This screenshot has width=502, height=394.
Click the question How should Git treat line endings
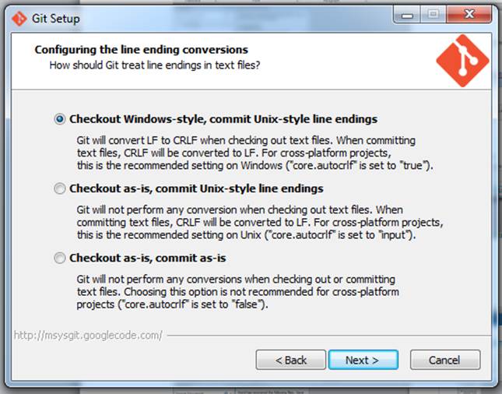pyautogui.click(x=154, y=65)
